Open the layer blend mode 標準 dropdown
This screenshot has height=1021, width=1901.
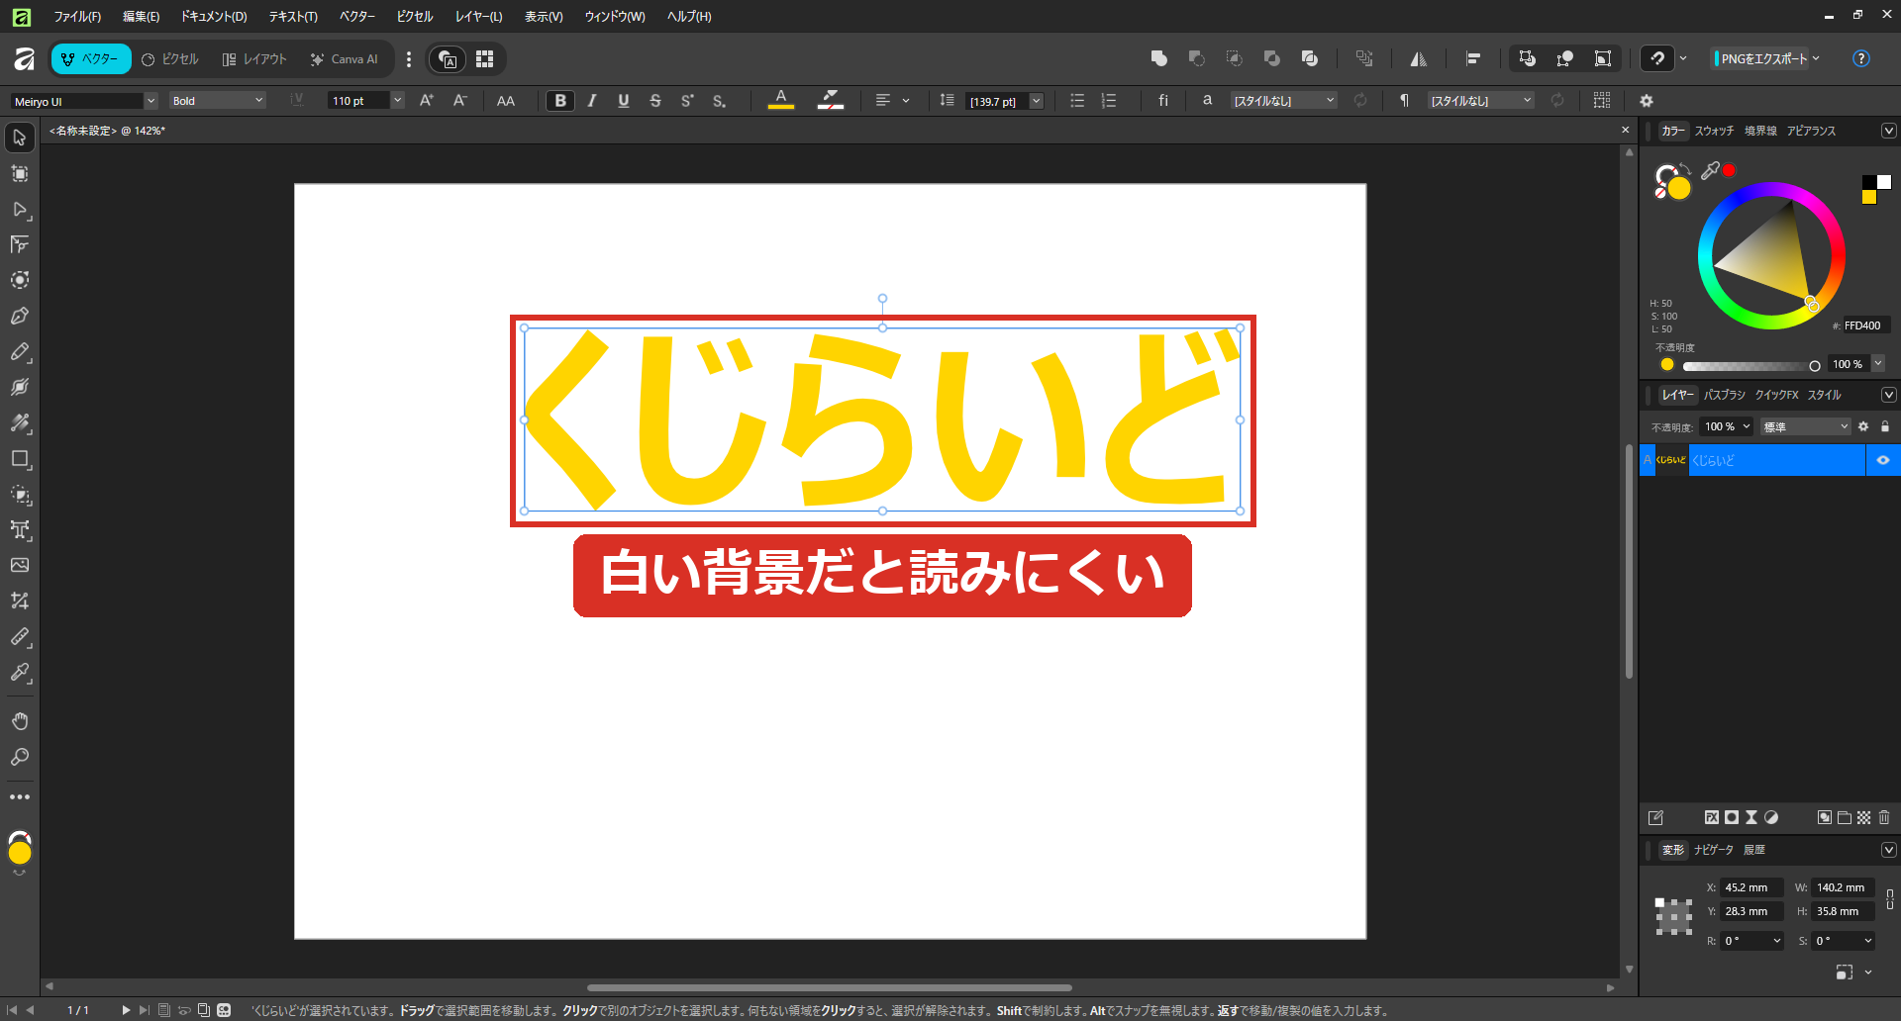(x=1806, y=426)
